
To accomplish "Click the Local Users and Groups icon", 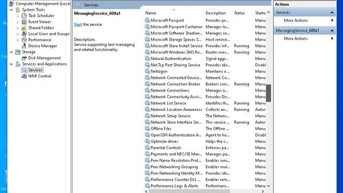I will coord(24,34).
